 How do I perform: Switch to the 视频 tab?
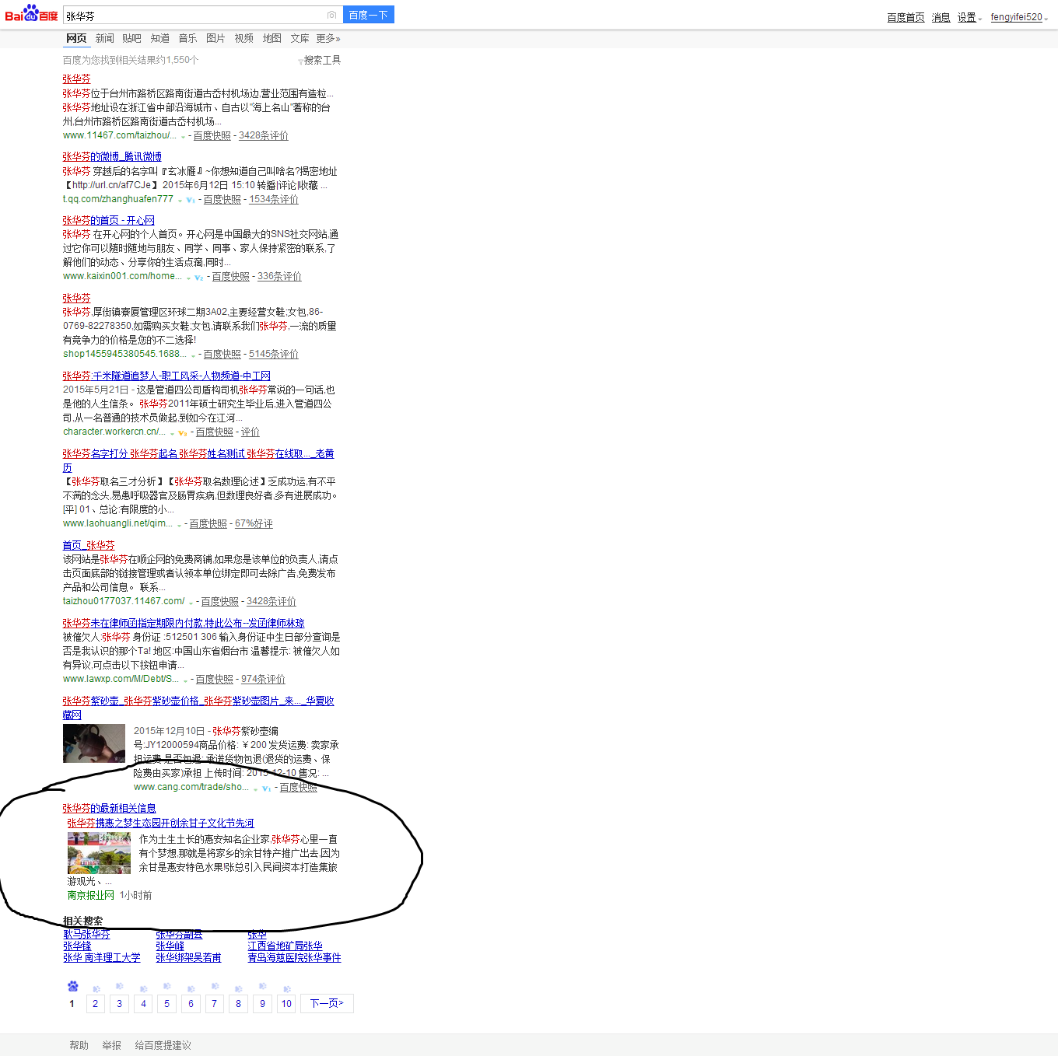tap(244, 38)
